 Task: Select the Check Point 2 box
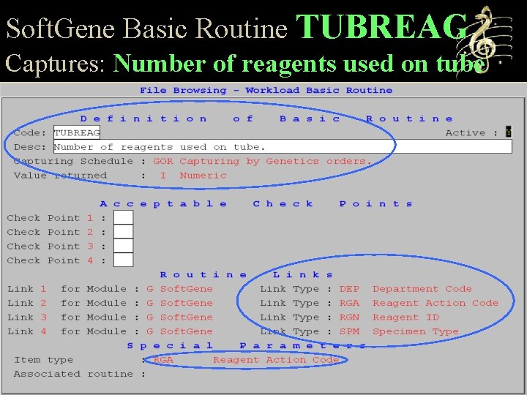(x=124, y=231)
